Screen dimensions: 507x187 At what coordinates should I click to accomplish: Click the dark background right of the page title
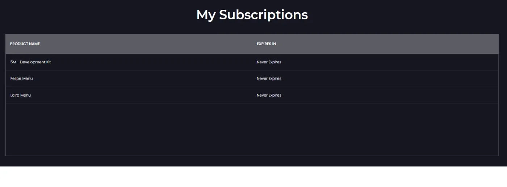click(407, 15)
